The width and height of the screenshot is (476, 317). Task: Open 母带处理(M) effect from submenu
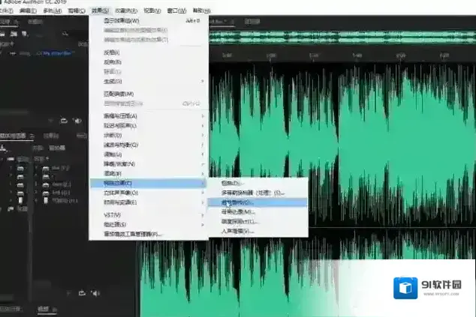pyautogui.click(x=237, y=212)
